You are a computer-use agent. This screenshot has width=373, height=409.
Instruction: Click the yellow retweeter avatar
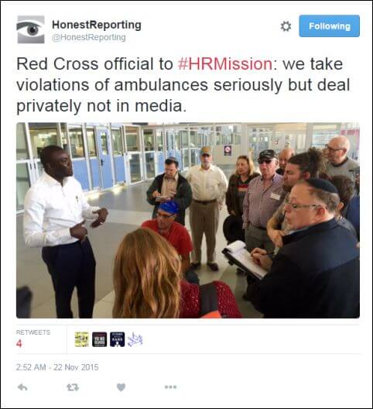click(82, 339)
